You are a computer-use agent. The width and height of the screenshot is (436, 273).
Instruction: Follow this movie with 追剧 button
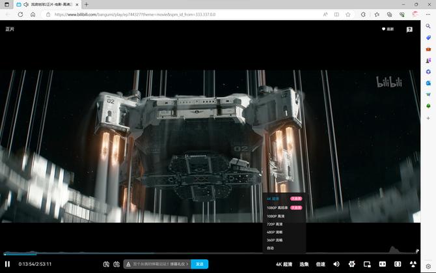(x=387, y=29)
